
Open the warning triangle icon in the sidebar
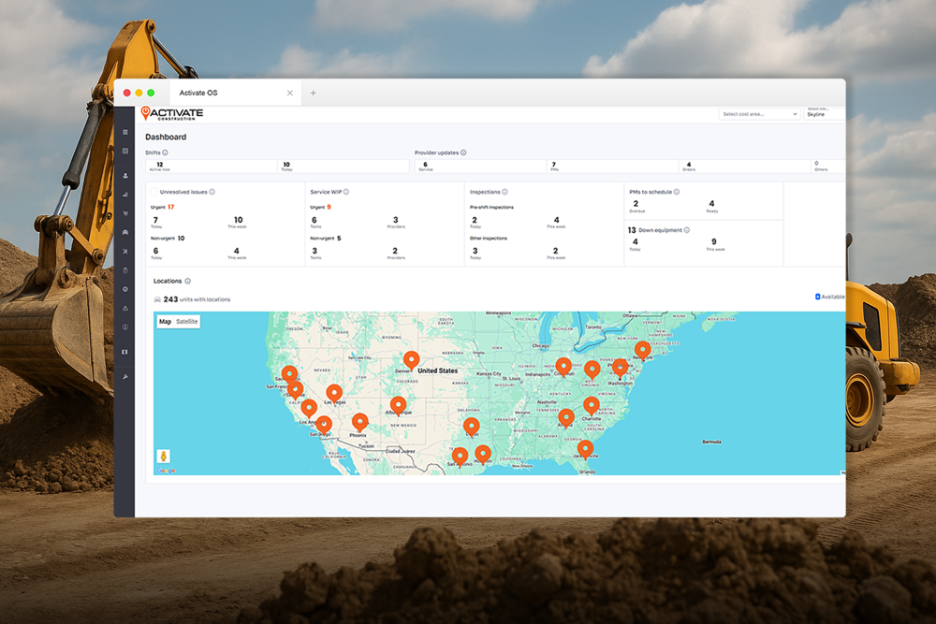(x=124, y=308)
